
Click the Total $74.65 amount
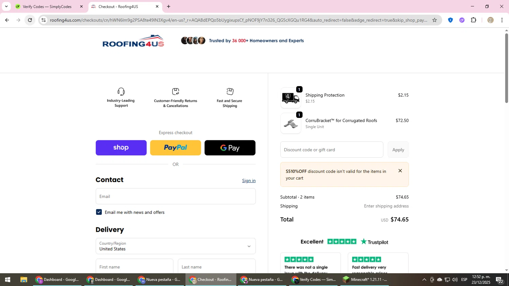(x=399, y=219)
